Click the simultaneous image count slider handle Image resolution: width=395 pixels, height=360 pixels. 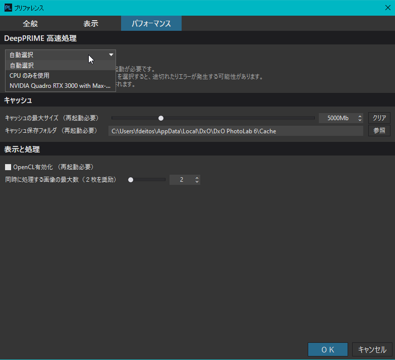pos(131,180)
